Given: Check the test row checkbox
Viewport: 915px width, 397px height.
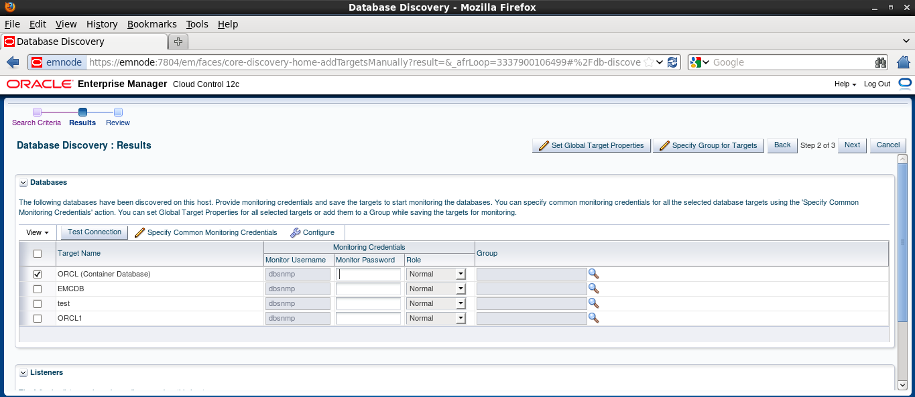Looking at the screenshot, I should (x=38, y=304).
